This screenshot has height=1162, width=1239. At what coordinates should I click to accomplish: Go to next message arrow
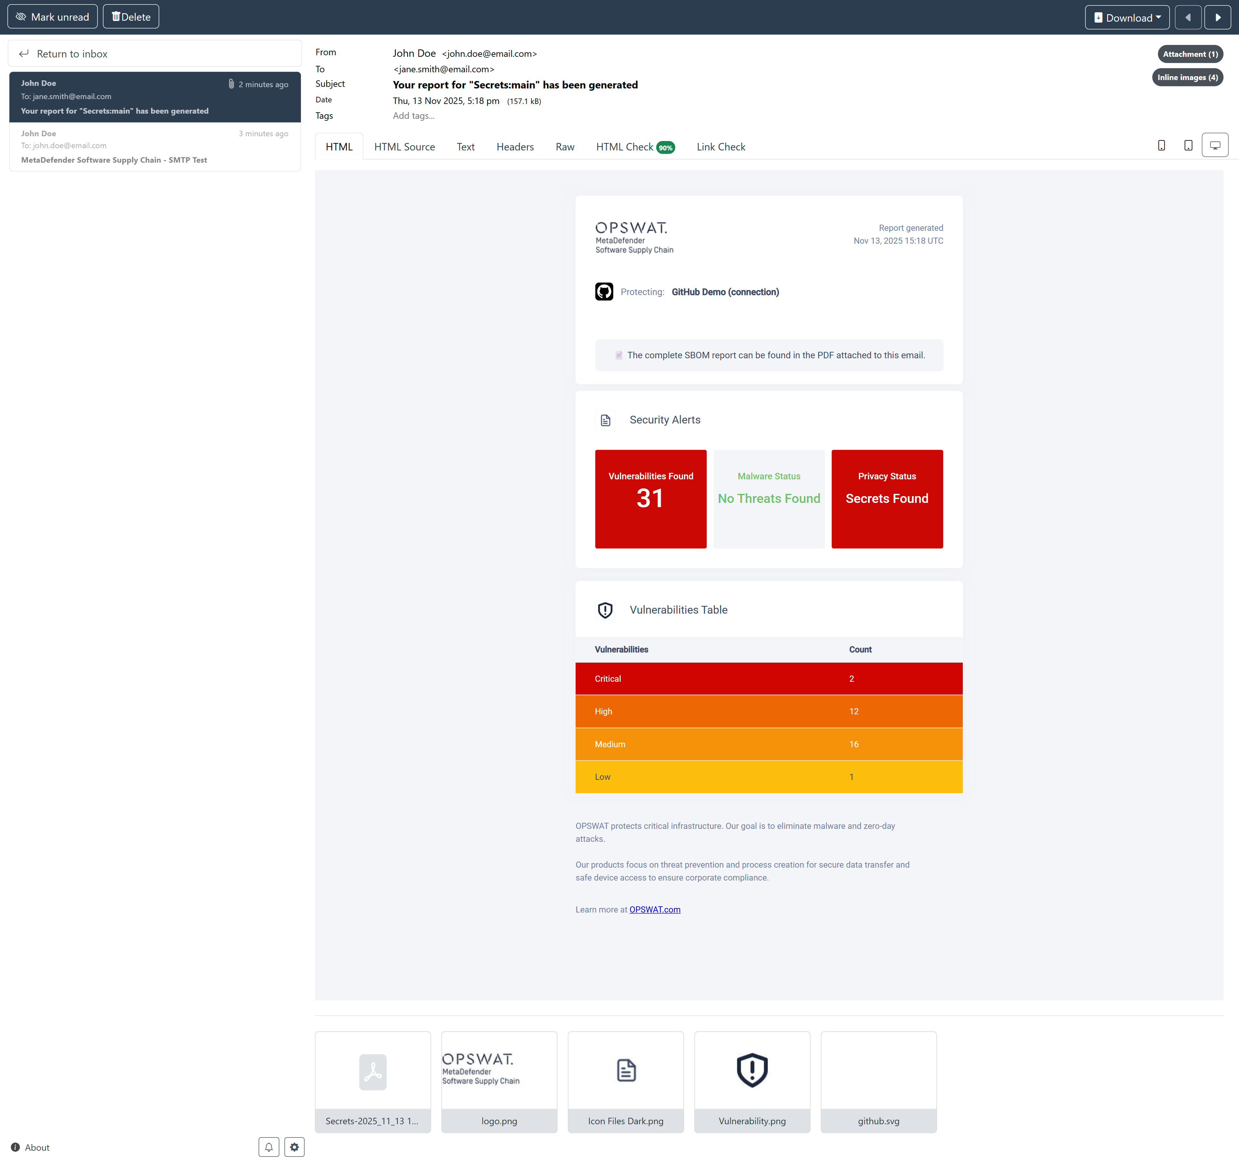(1217, 17)
